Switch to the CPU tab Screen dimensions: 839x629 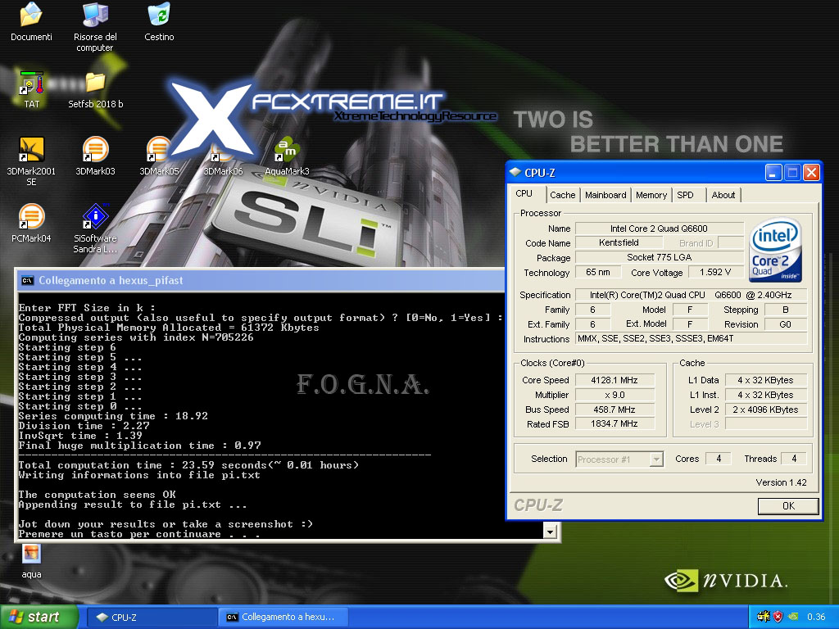tap(524, 193)
